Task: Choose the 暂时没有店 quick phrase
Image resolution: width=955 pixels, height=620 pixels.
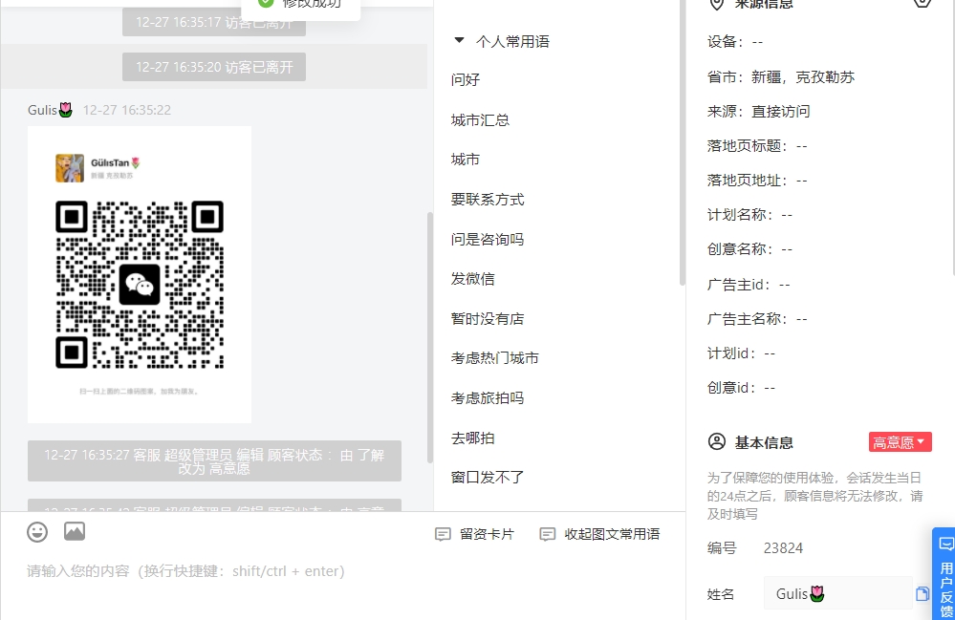Action: coord(488,319)
